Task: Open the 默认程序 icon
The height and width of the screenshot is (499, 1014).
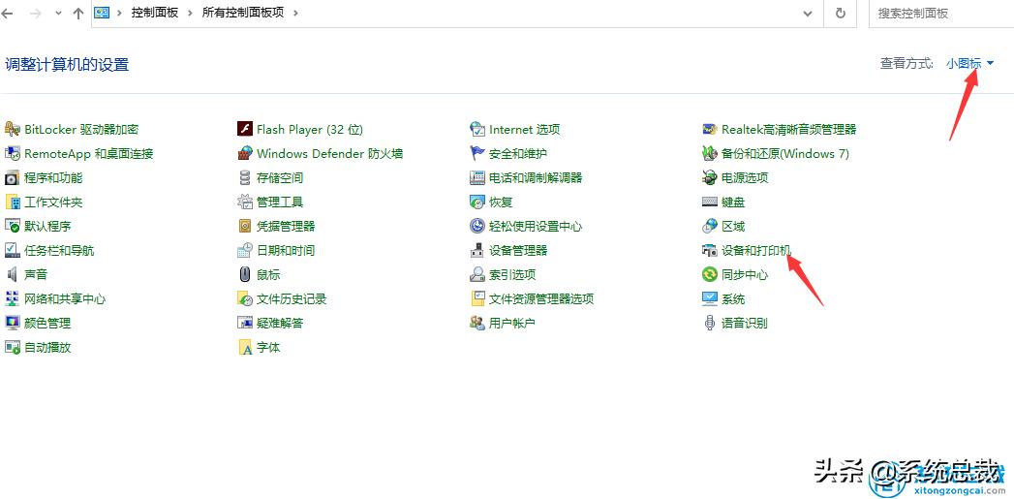Action: coord(13,226)
